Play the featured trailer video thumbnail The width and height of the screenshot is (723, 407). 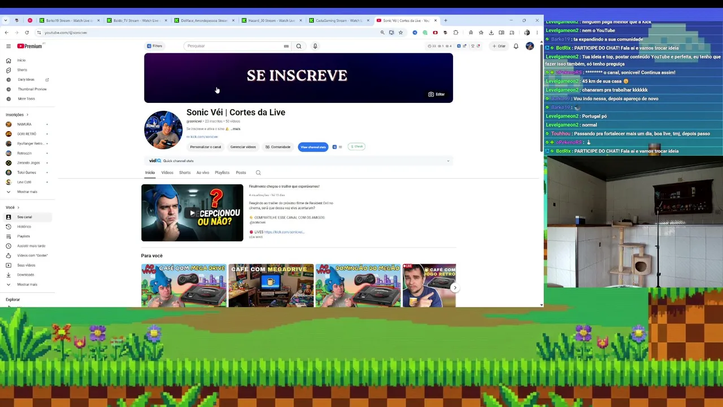tap(192, 213)
